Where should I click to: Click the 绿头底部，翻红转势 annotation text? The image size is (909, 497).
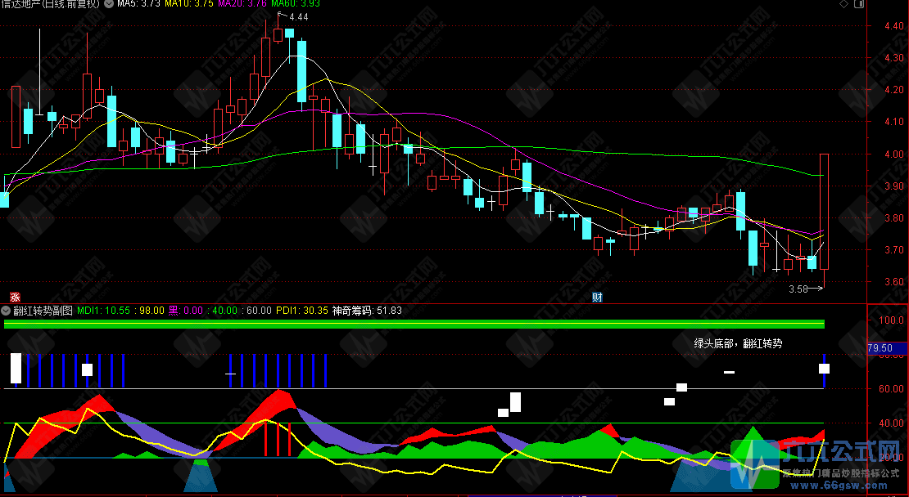pyautogui.click(x=738, y=343)
